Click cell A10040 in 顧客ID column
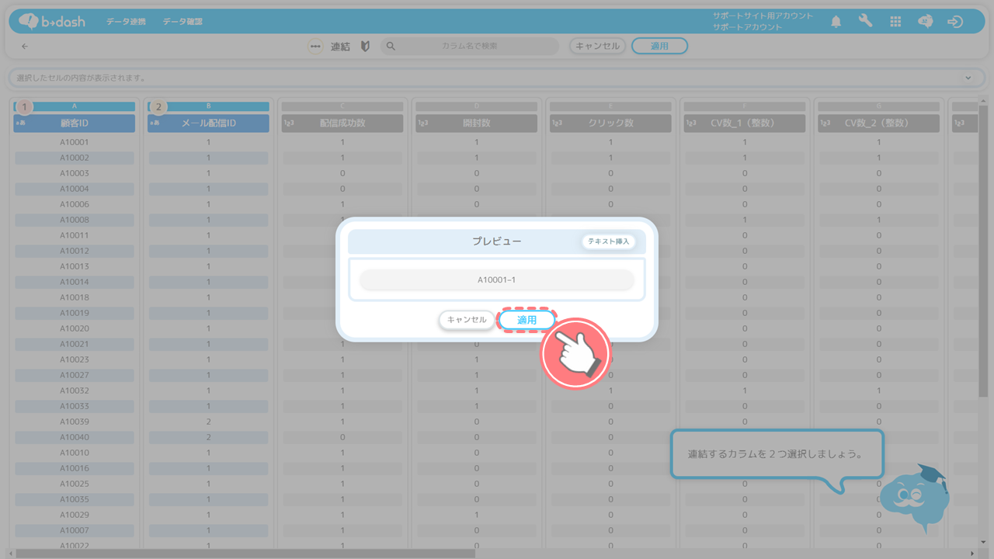The image size is (994, 559). point(75,437)
